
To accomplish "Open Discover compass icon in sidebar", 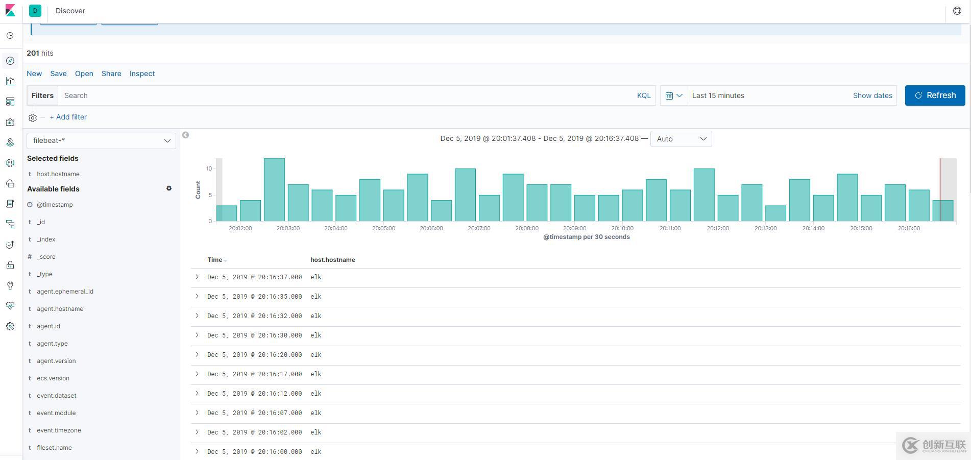I will [x=10, y=61].
